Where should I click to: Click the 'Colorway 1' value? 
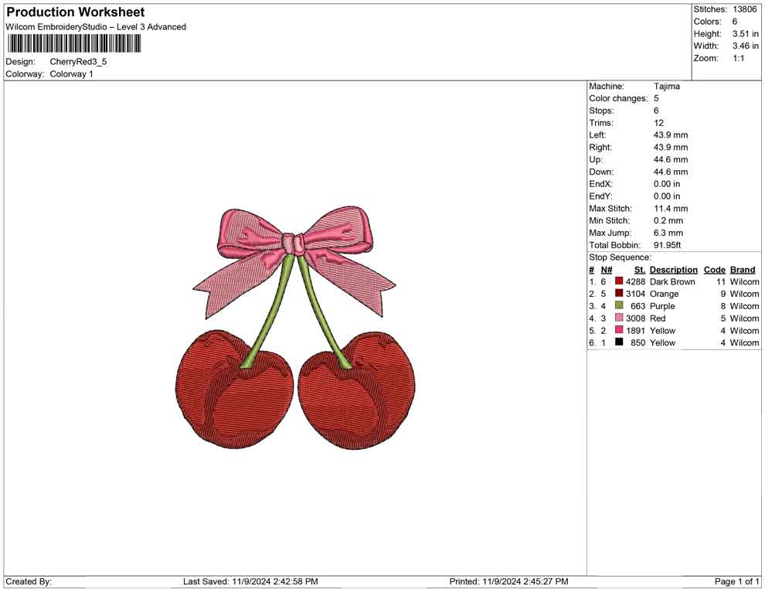point(71,74)
